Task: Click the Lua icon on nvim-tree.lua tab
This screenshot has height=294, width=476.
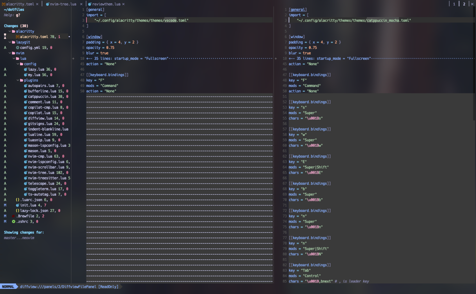Action: coord(47,4)
